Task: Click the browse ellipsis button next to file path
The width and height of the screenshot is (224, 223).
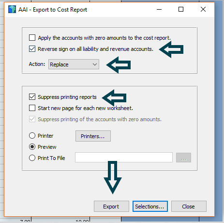Action: click(183, 158)
